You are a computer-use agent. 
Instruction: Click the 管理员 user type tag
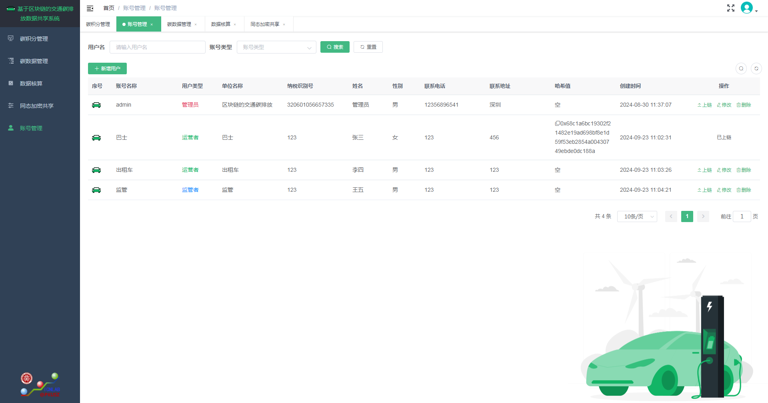[190, 105]
